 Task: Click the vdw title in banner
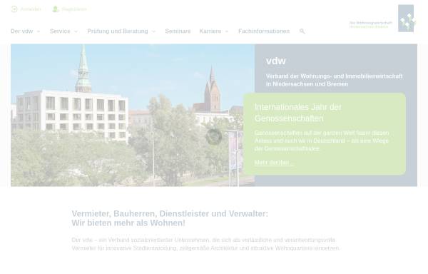coord(276,61)
